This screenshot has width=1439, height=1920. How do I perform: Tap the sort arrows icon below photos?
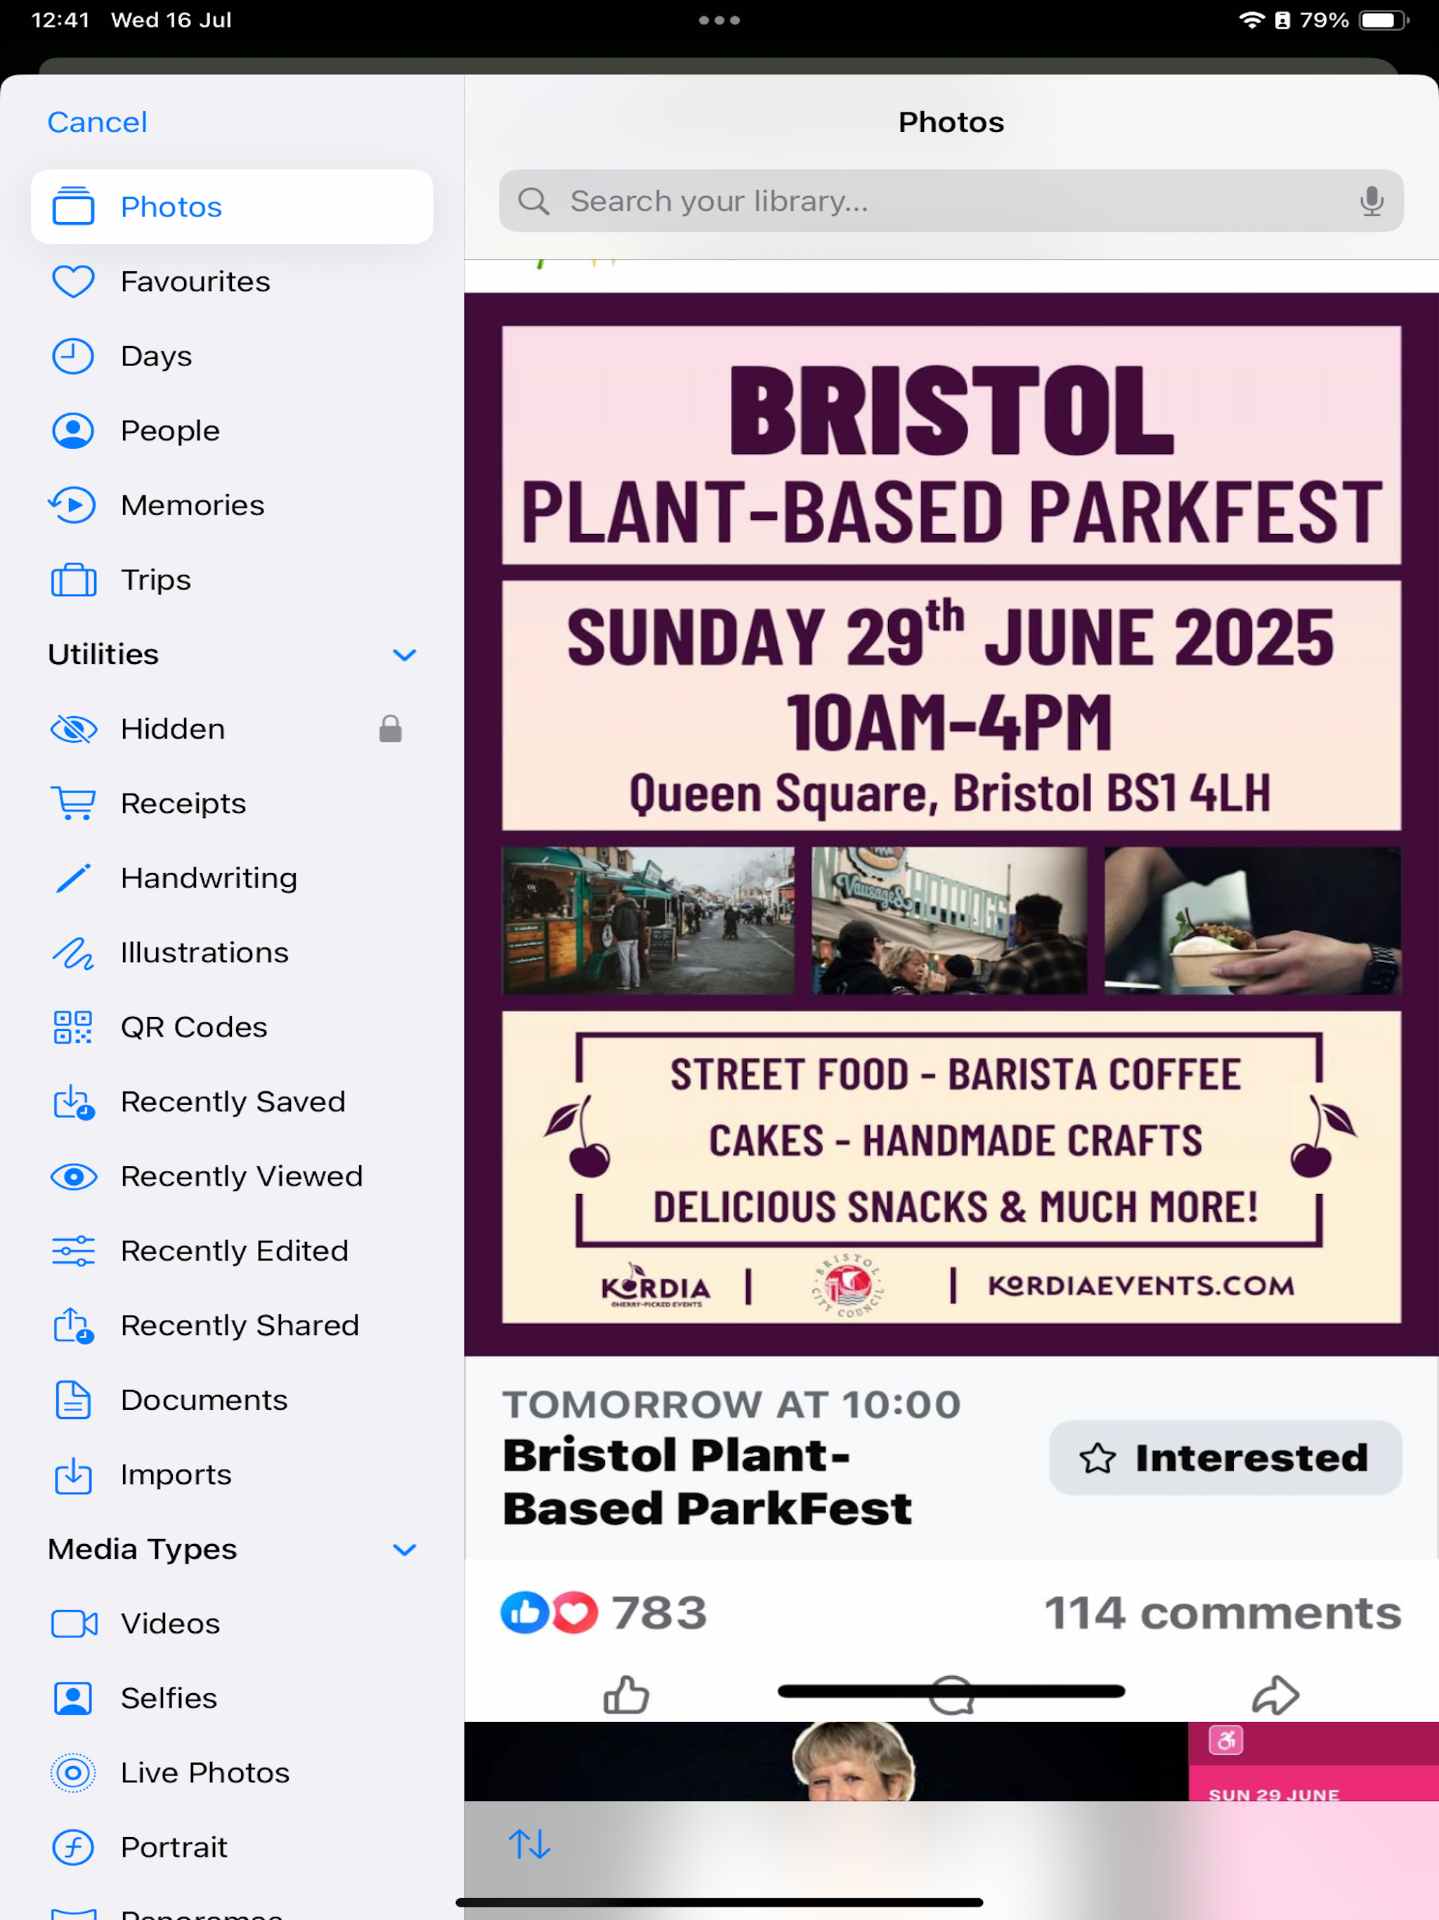pyautogui.click(x=528, y=1845)
